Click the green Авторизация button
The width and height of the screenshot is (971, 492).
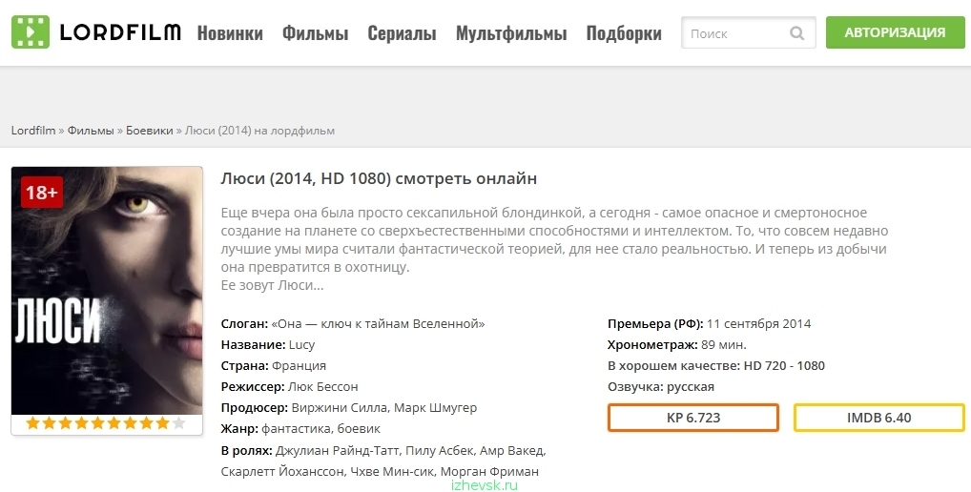pos(895,32)
